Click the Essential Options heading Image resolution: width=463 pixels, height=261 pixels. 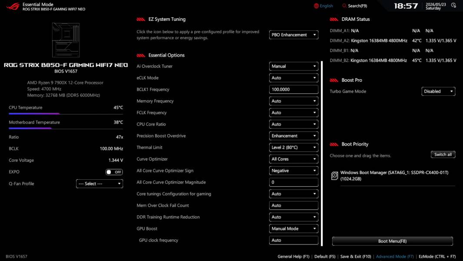pos(166,55)
